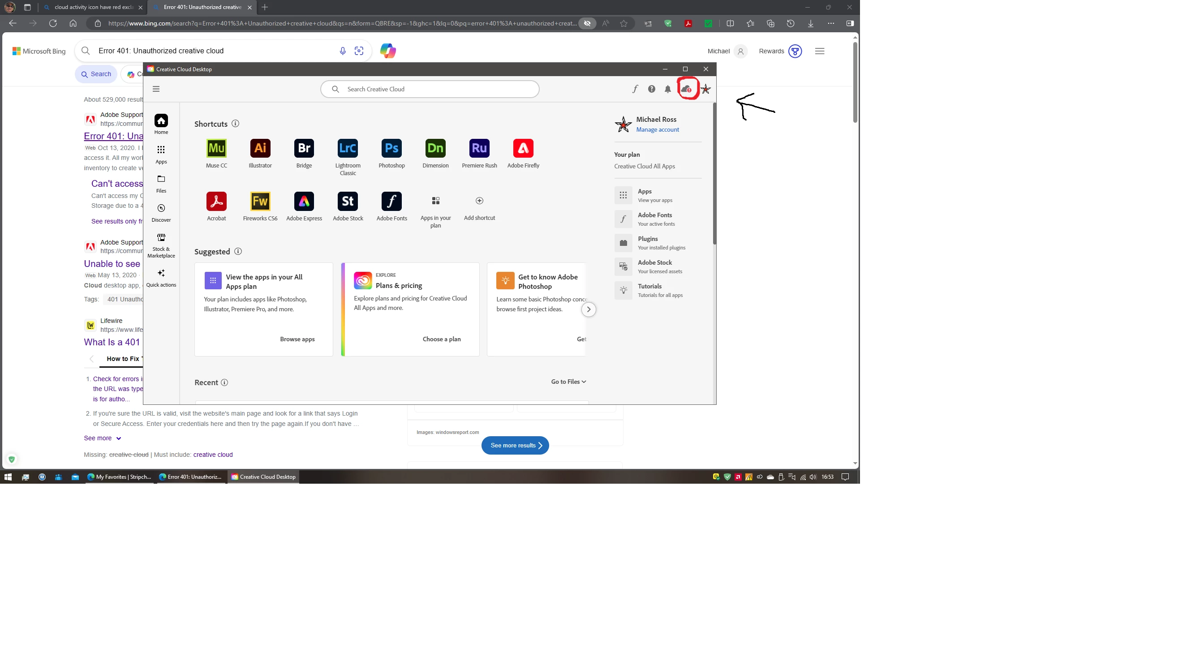
Task: Click the Manage account link
Action: coord(657,130)
